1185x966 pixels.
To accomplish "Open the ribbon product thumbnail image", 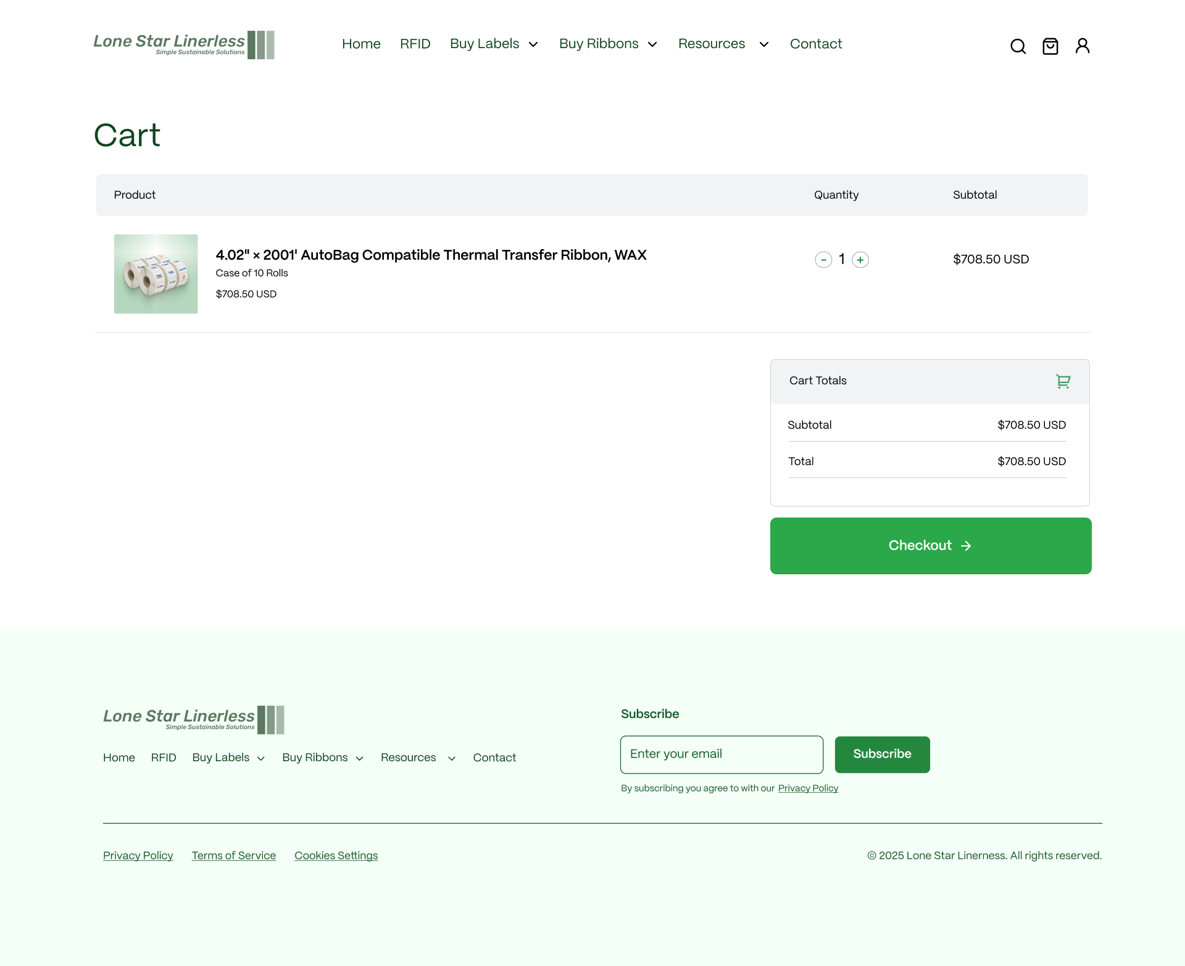I will click(156, 274).
